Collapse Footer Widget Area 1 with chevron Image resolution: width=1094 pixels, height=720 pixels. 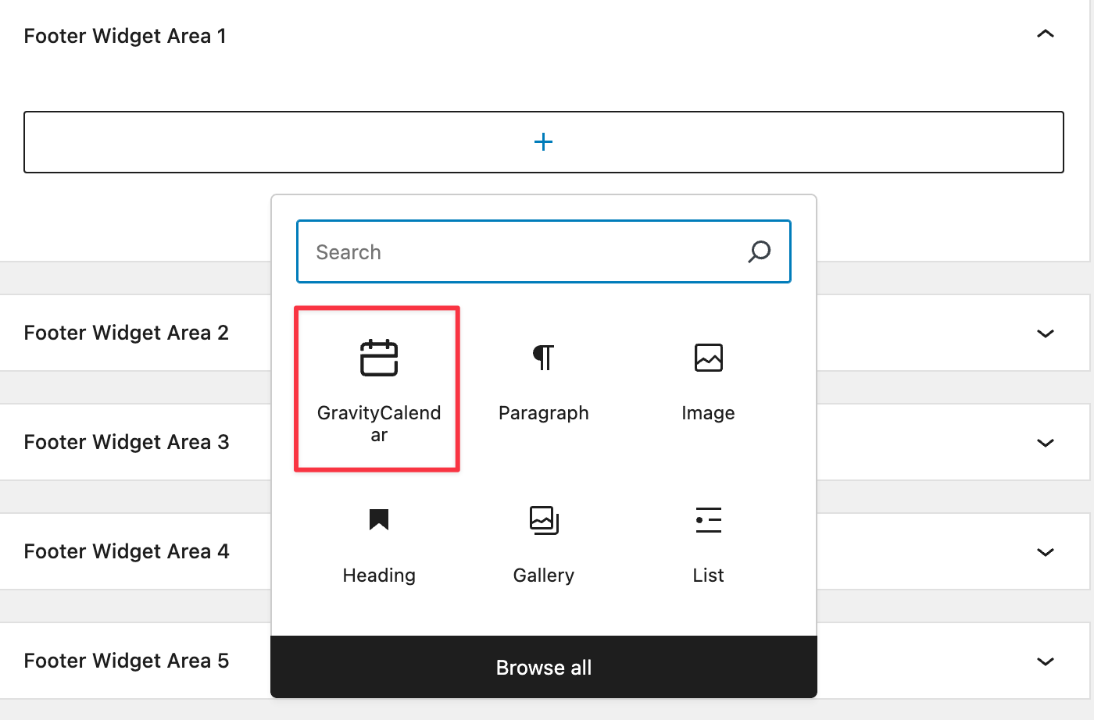1045,34
